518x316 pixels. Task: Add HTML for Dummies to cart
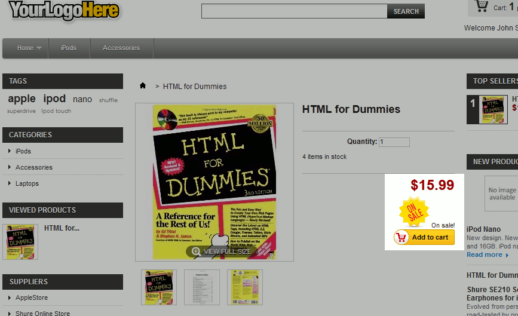[x=424, y=237]
